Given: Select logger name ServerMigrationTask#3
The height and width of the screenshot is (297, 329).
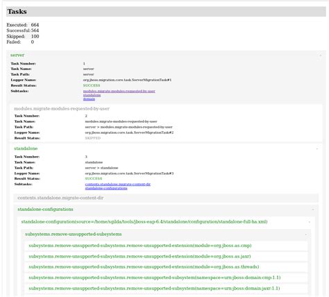Looking at the screenshot, I should [x=129, y=173].
